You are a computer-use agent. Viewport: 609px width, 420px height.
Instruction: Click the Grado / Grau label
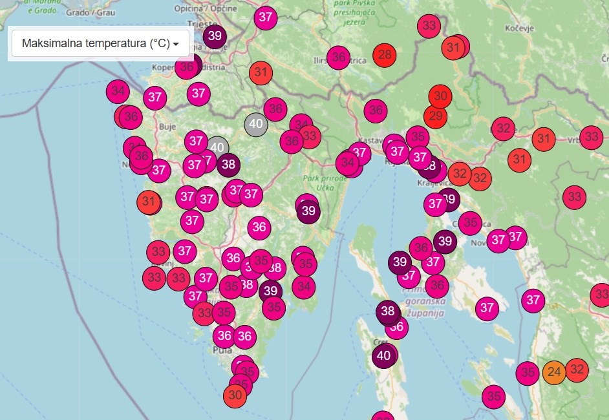coord(91,12)
